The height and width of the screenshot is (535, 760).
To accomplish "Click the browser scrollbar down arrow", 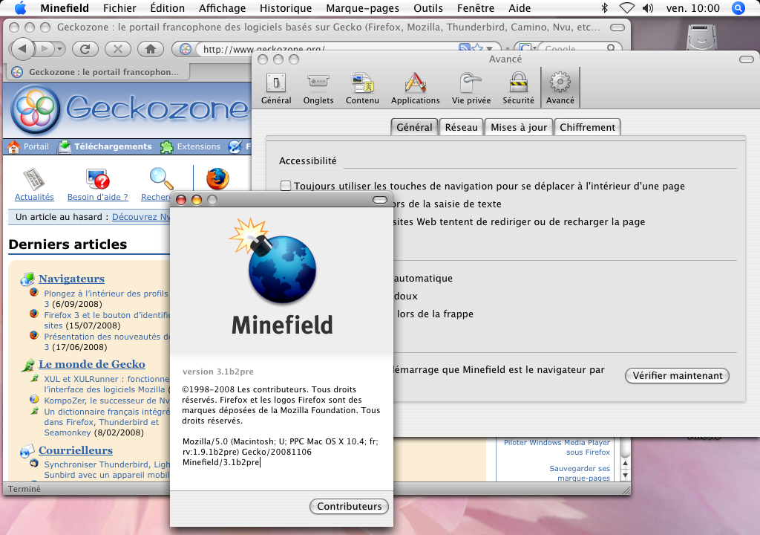I will (625, 476).
